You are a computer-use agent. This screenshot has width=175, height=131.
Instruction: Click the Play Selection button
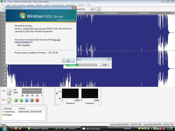(21, 100)
